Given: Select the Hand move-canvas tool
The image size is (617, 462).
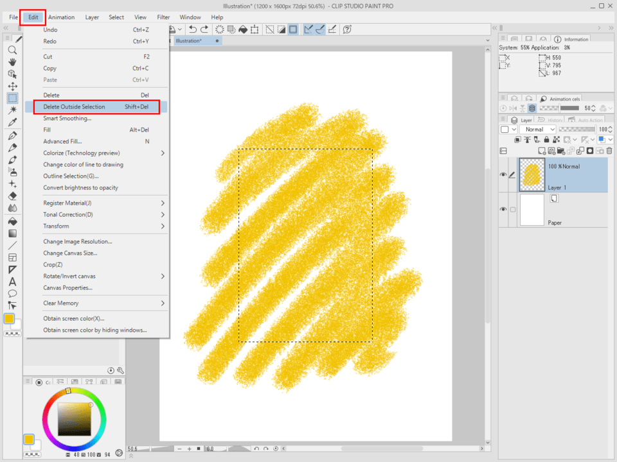Looking at the screenshot, I should [x=12, y=62].
